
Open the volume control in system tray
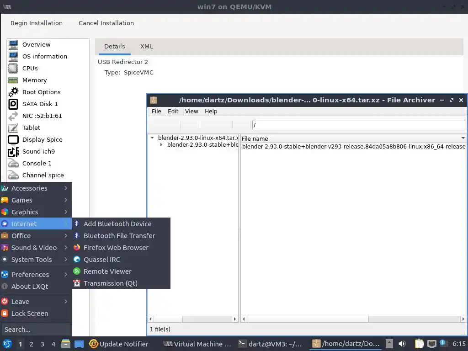tap(402, 344)
